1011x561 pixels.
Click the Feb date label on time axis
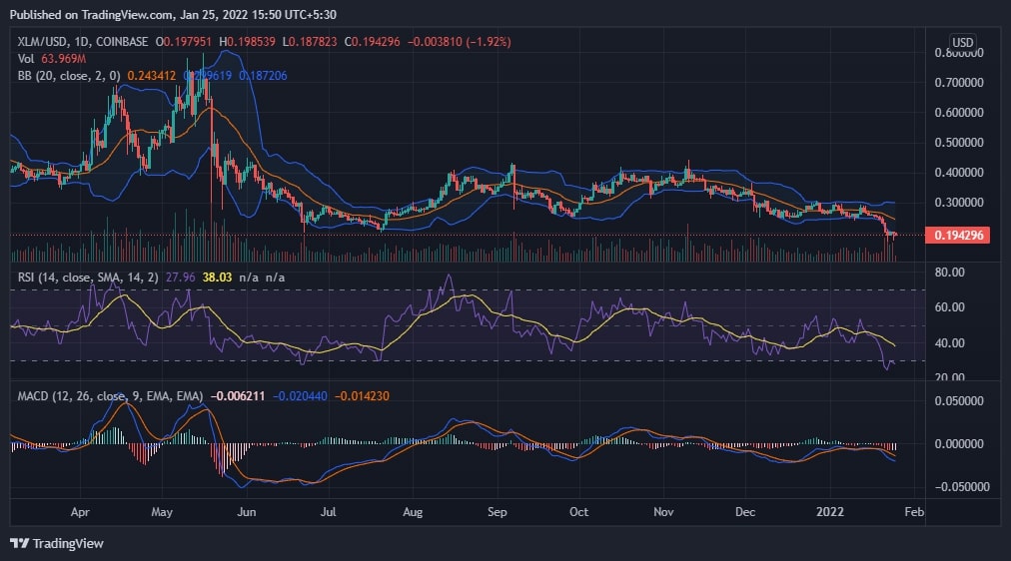(914, 512)
